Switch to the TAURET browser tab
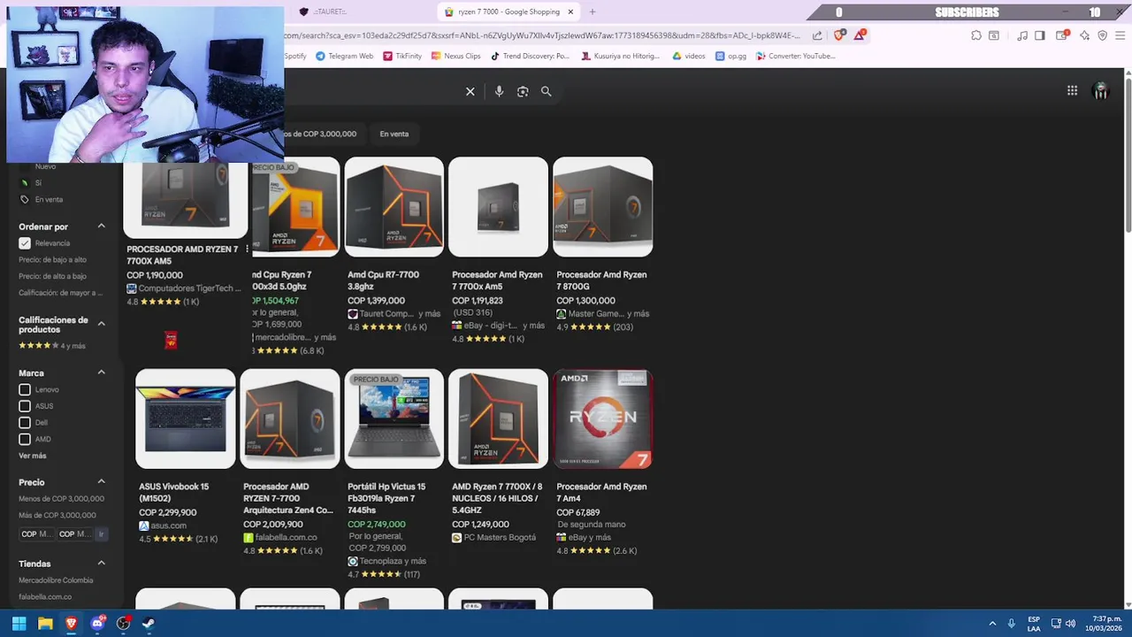The width and height of the screenshot is (1132, 637). [327, 12]
